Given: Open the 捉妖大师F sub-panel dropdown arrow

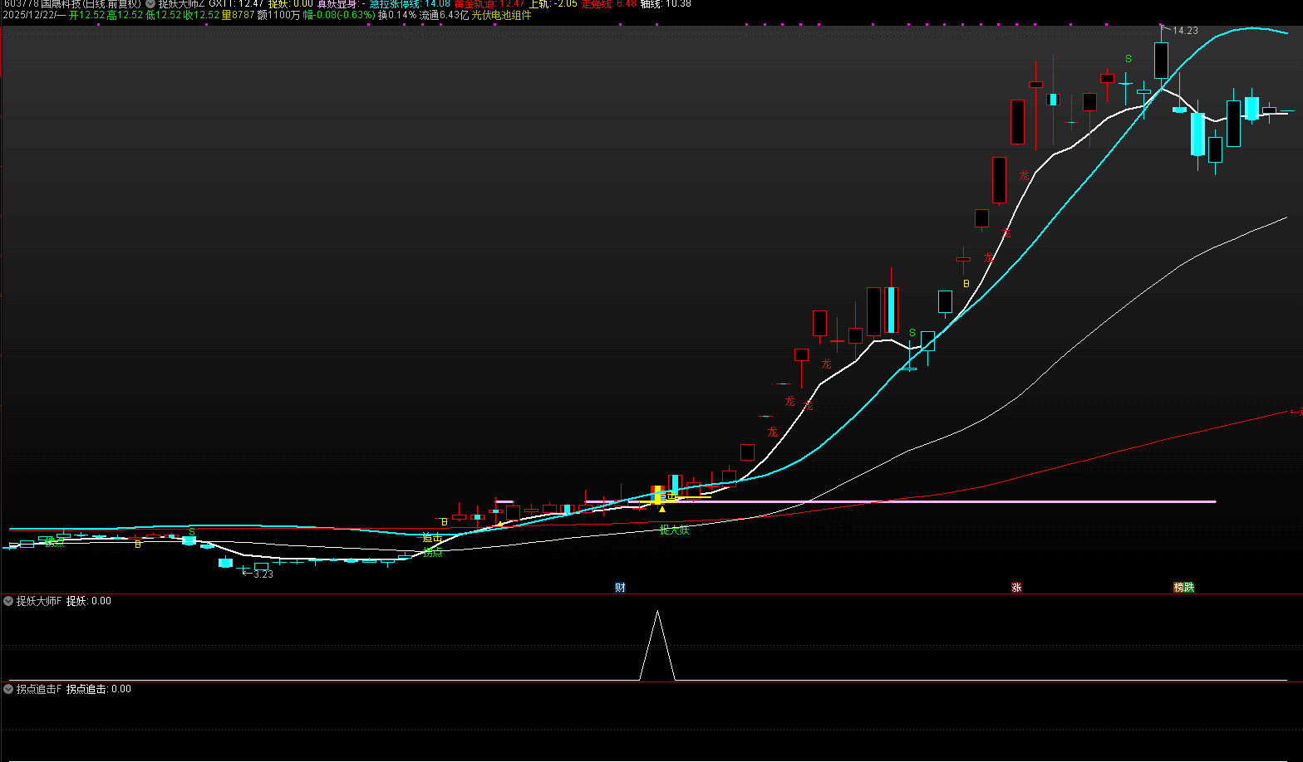Looking at the screenshot, I should click(x=8, y=601).
